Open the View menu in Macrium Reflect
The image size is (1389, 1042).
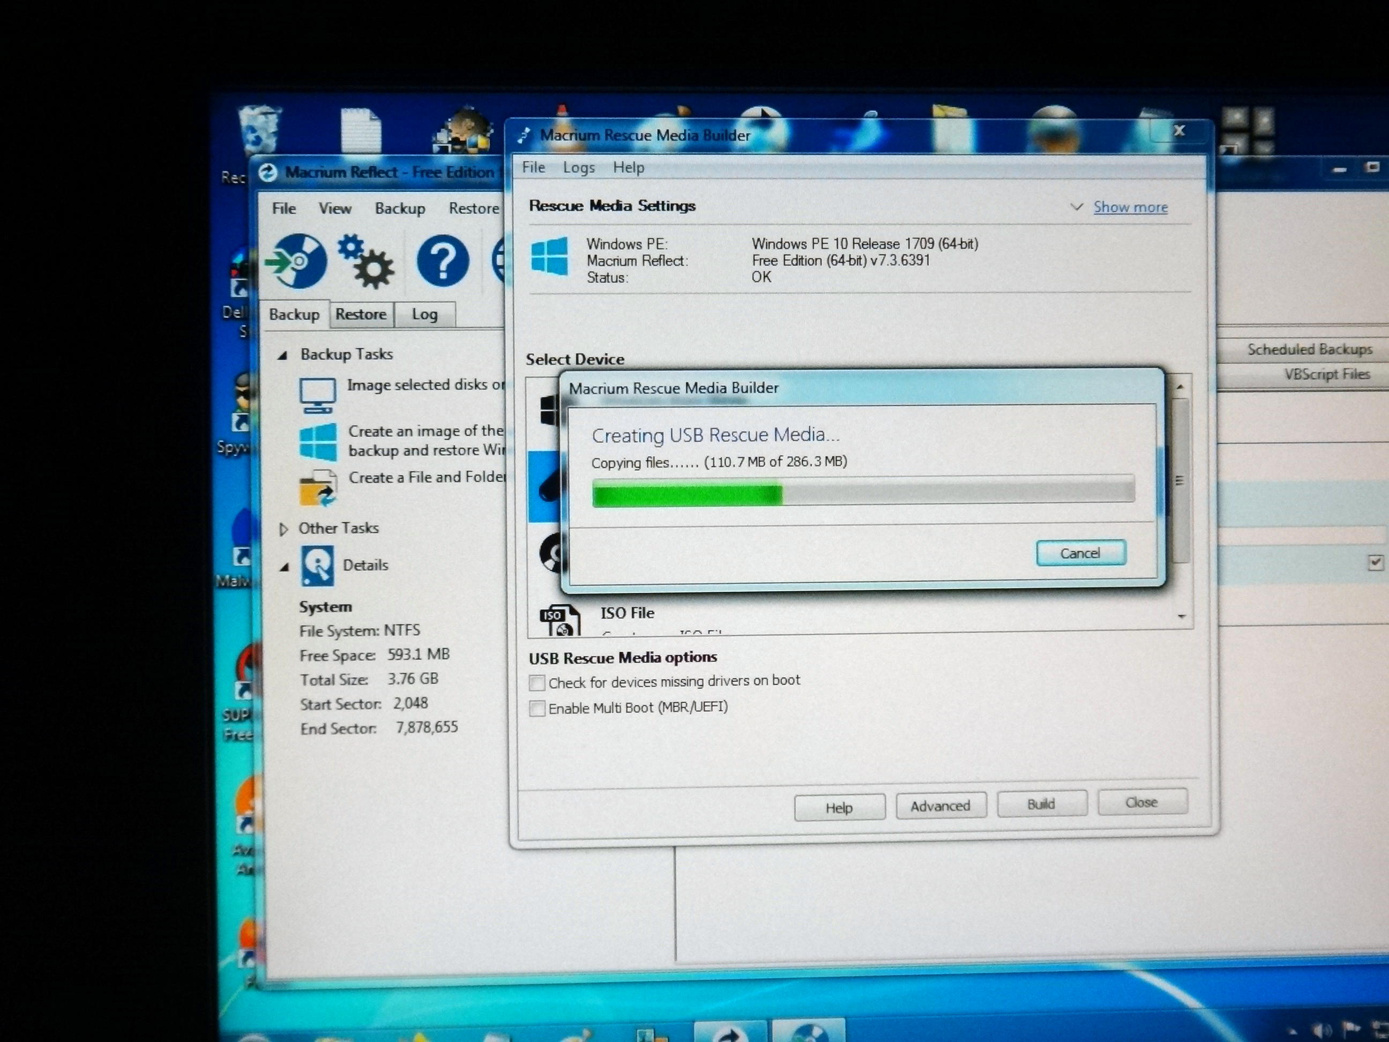[x=335, y=208]
